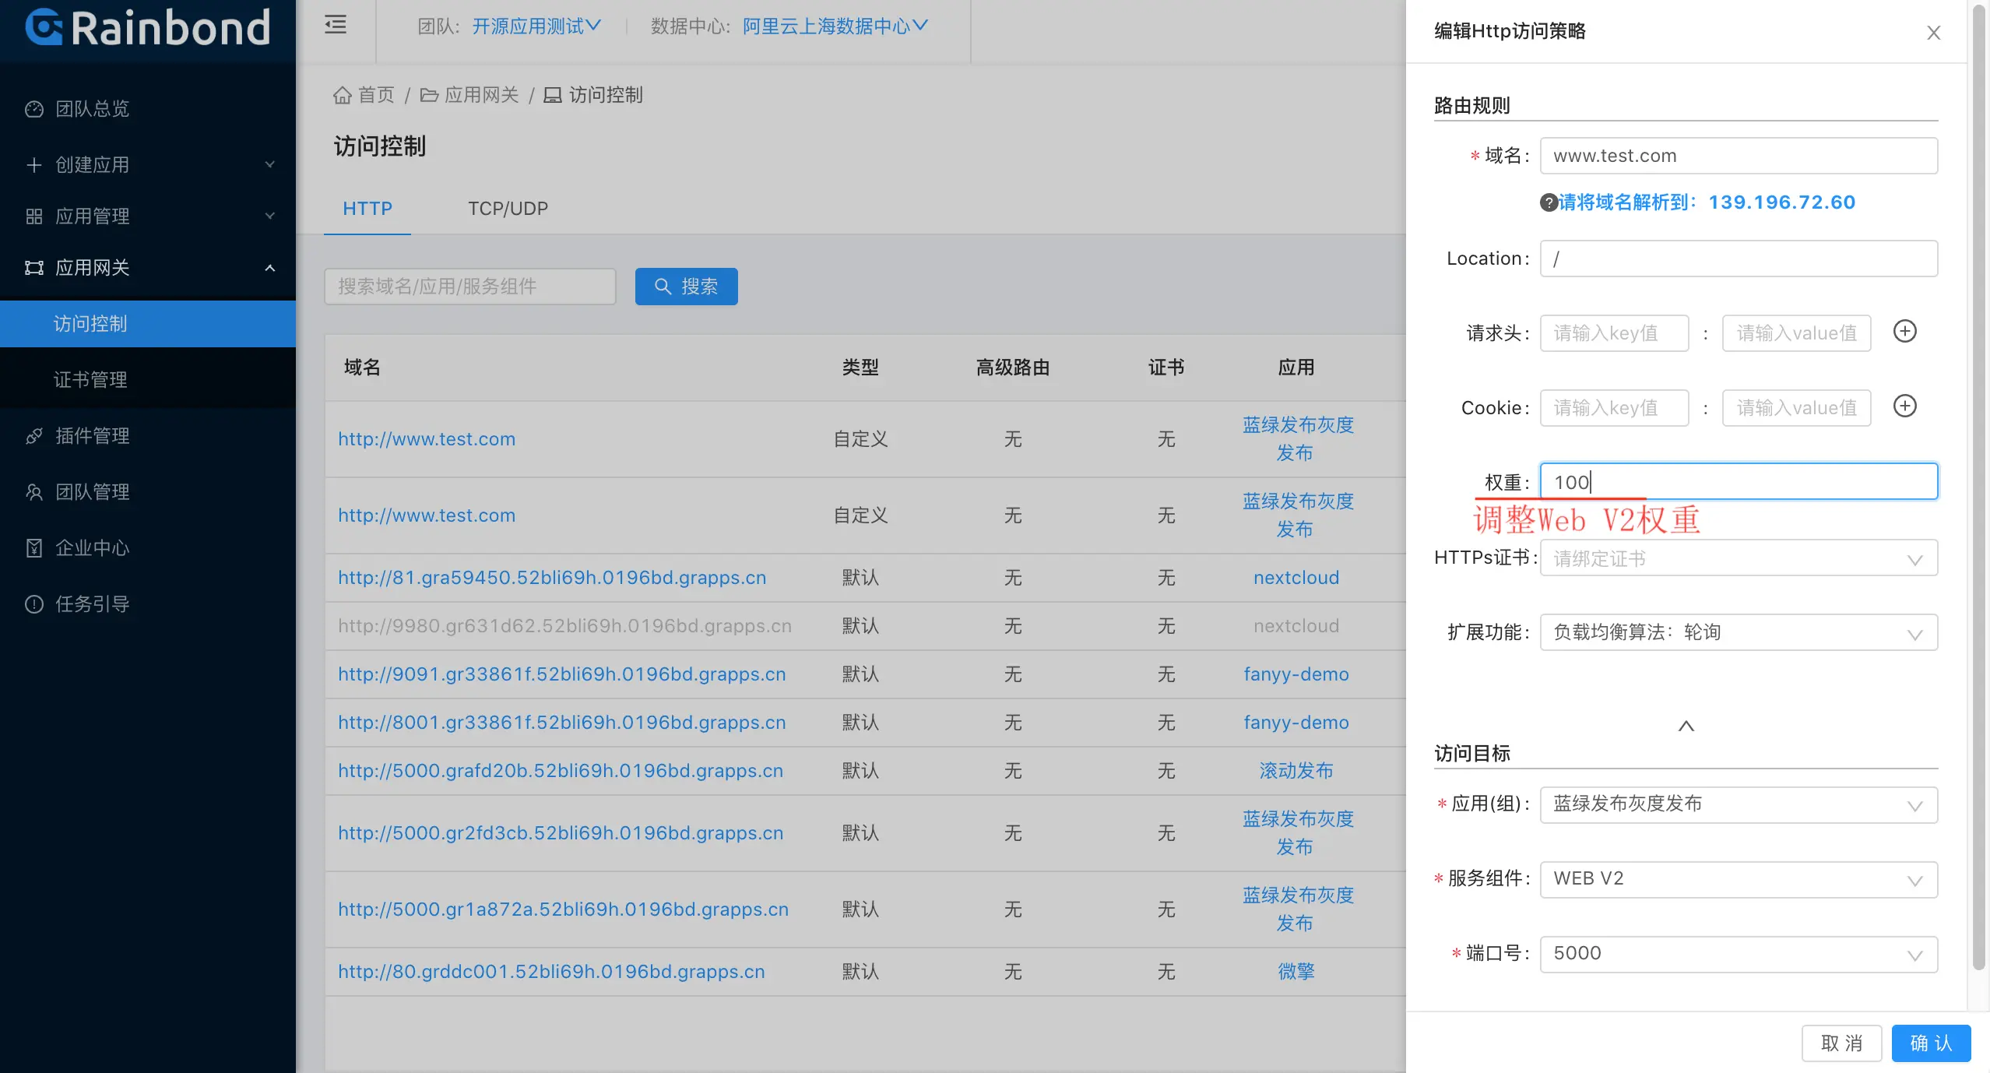The height and width of the screenshot is (1073, 1990).
Task: Open the HTTPs certificate dropdown
Action: coord(1738,559)
